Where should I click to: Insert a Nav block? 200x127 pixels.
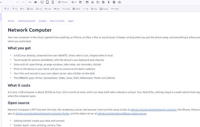94,9
